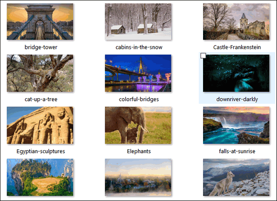
Task: Click the bridge-tower file name label
Action: coord(41,47)
